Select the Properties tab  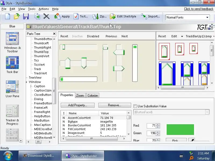pos(67,95)
